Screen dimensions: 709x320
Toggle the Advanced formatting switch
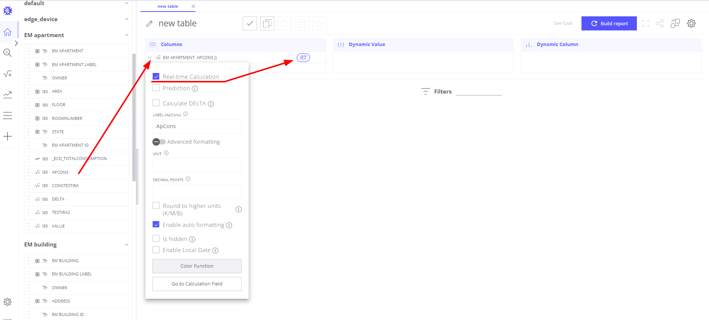click(159, 142)
